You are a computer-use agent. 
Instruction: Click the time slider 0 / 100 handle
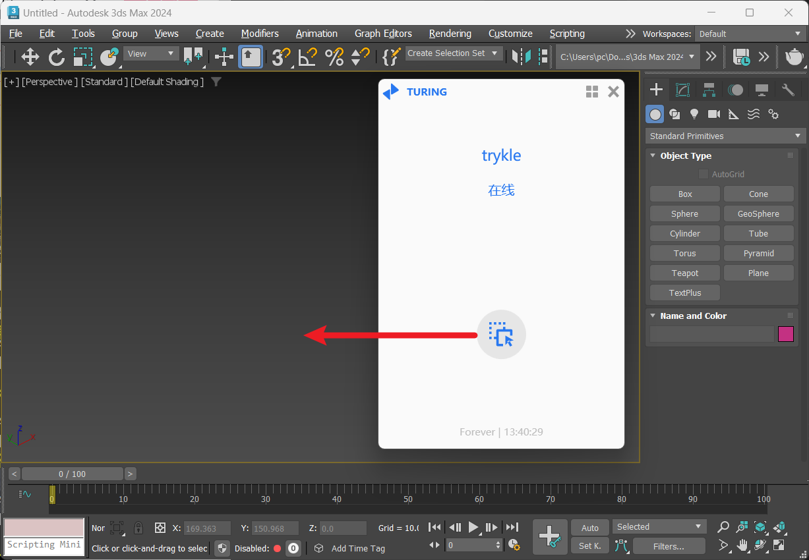(x=73, y=474)
